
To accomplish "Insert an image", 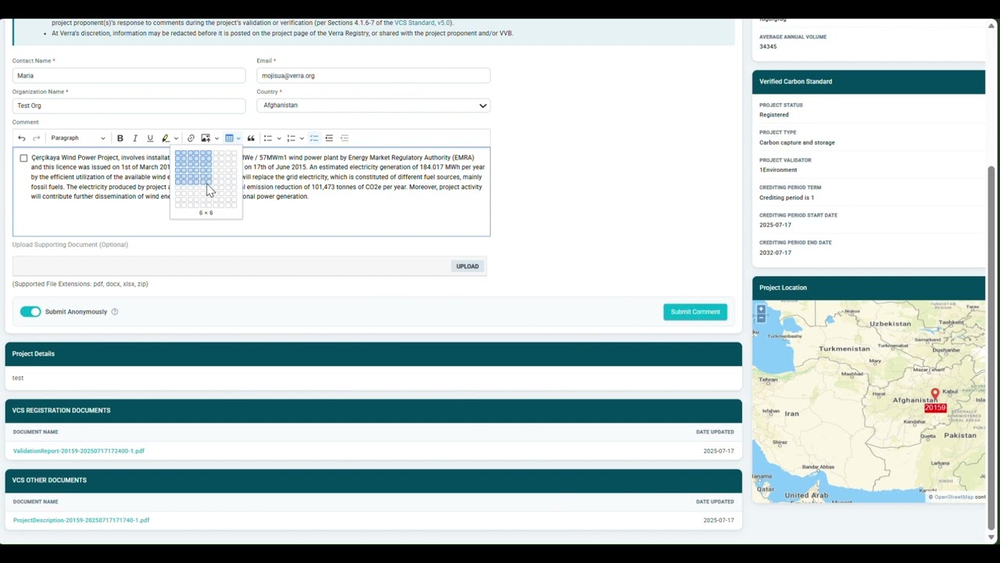I will click(205, 138).
